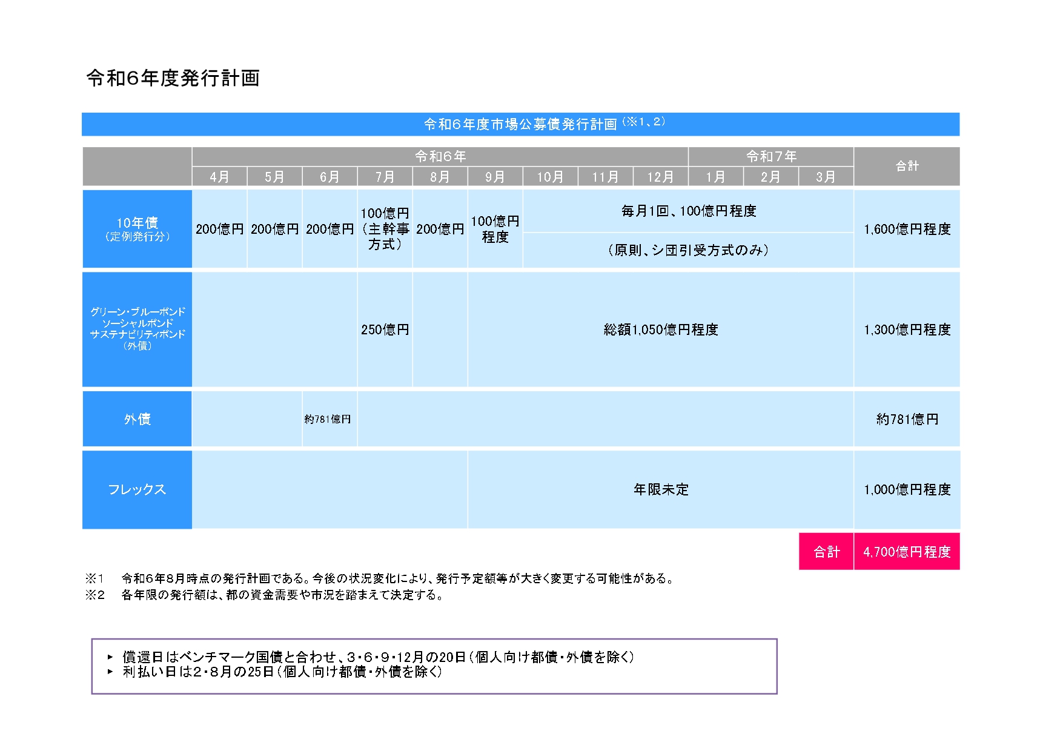Click footnote ※1 about 令和6年8月時点
This screenshot has height=751, width=1063.
click(380, 578)
